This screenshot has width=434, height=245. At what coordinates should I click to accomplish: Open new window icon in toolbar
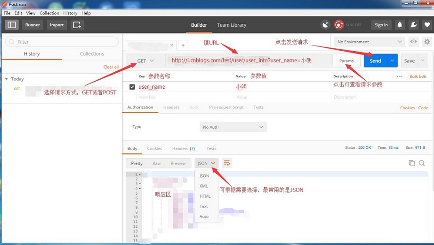[77, 25]
